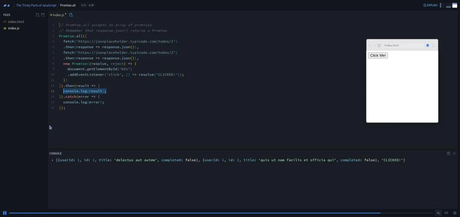The width and height of the screenshot is (460, 217).
Task: Click line 3 'Promise.all([' in the editor
Action: (x=73, y=36)
